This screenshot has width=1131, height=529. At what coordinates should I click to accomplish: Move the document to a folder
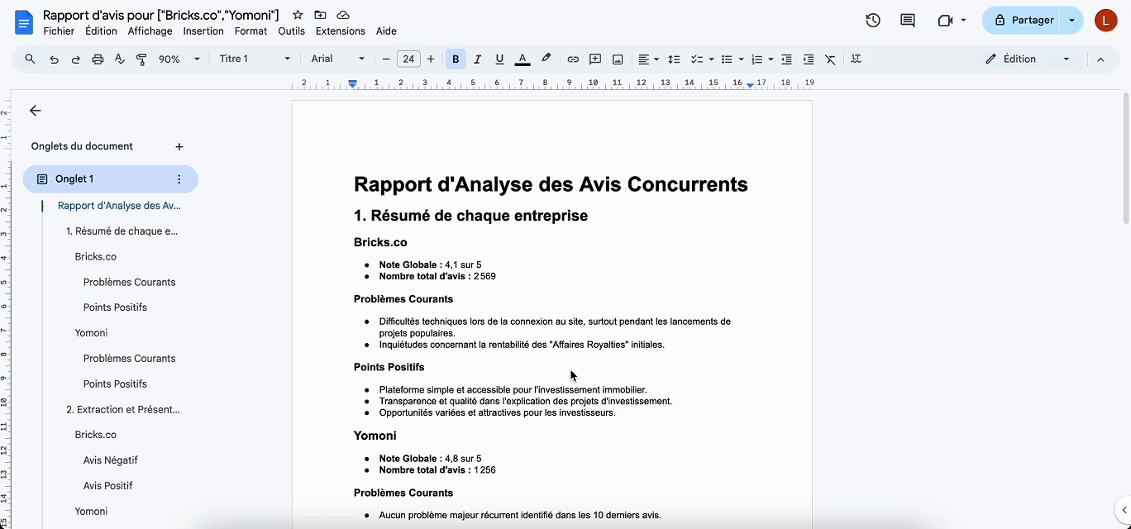click(x=320, y=15)
